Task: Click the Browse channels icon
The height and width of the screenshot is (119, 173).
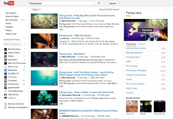Action: (x=6, y=104)
